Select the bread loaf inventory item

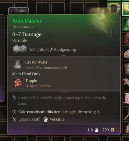click(x=126, y=54)
